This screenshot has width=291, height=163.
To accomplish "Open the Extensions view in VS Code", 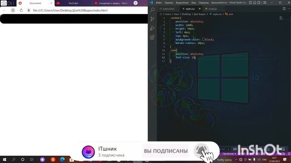I will tap(152, 37).
